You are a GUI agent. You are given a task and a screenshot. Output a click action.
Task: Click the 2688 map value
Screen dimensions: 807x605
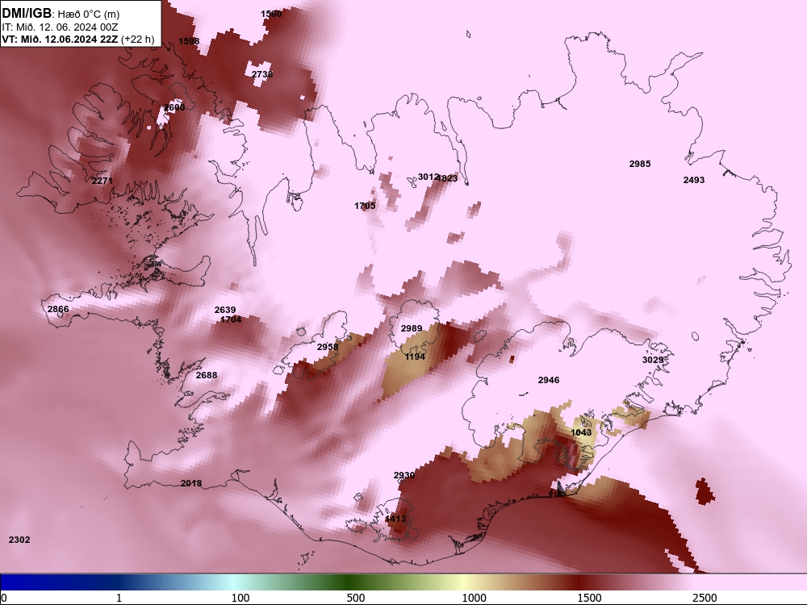[207, 375]
